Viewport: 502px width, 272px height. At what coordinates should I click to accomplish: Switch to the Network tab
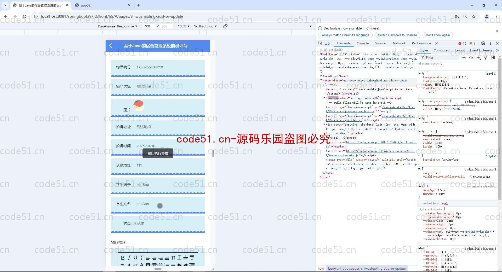(399, 43)
